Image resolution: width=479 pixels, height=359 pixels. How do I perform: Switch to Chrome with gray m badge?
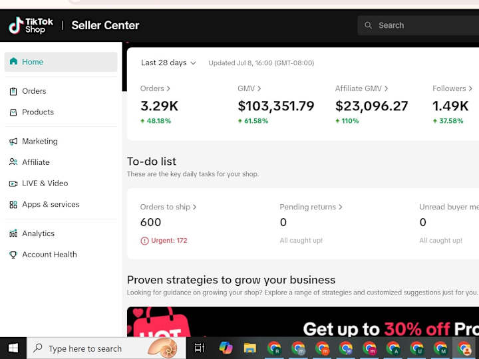click(298, 348)
